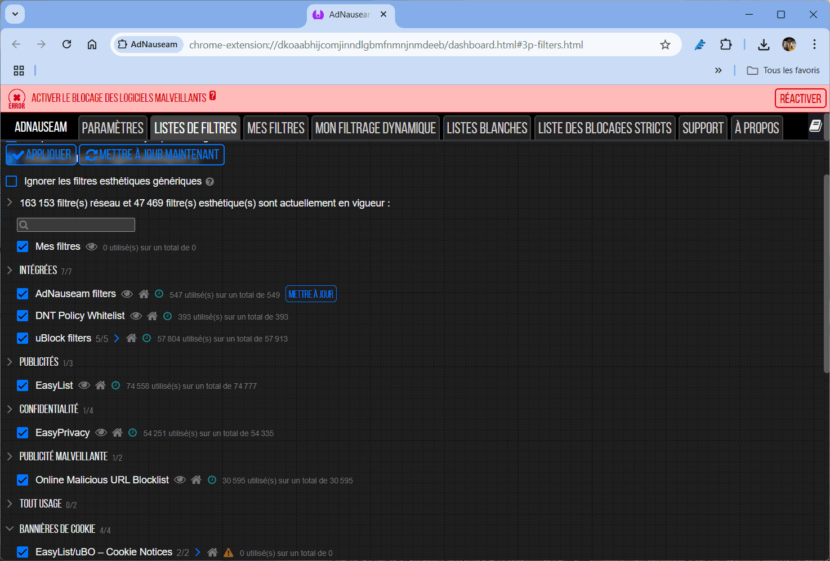This screenshot has height=561, width=830.
Task: Open Chrome three-dot menu
Action: pos(814,44)
